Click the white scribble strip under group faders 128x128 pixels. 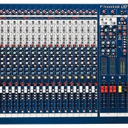[x=108, y=115]
